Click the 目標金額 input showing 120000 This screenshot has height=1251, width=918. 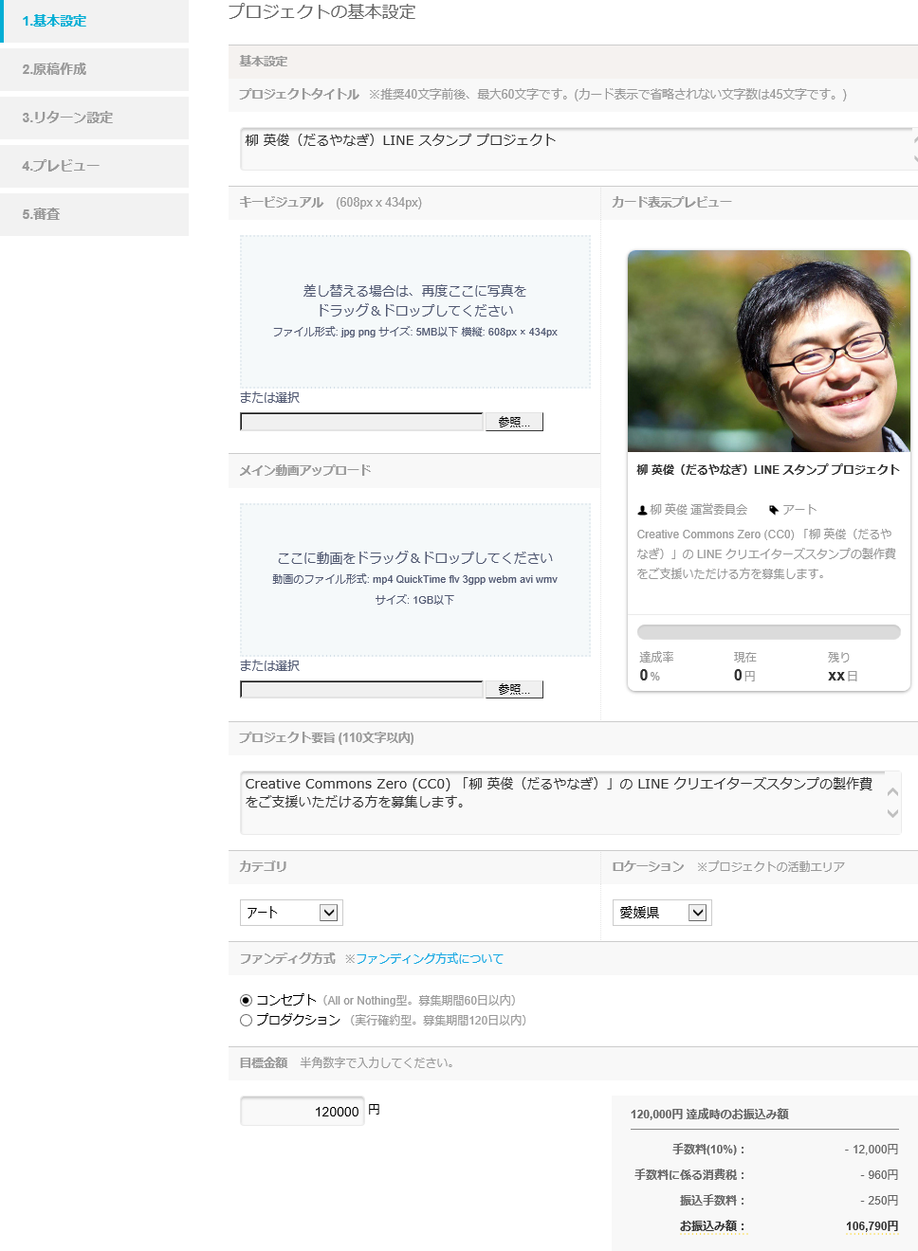point(303,1111)
